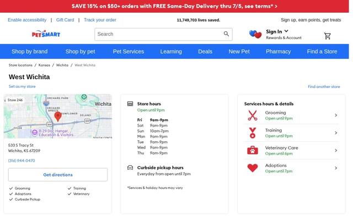Expand Veterinary Care details chevron
This screenshot has width=353, height=220.
tap(336, 150)
